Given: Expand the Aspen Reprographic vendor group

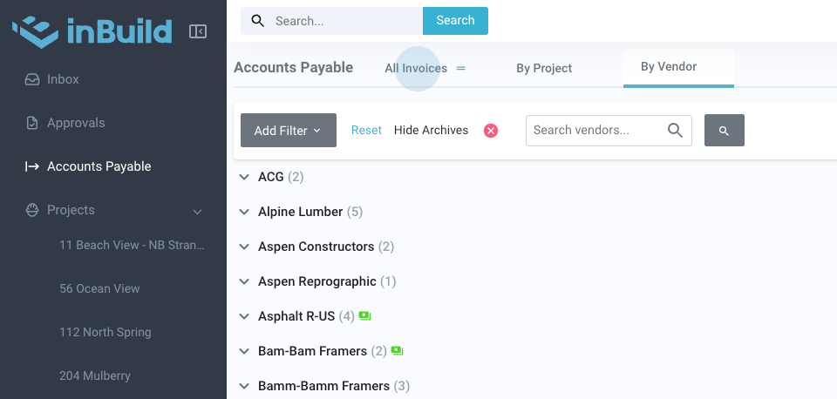Looking at the screenshot, I should click(x=244, y=281).
